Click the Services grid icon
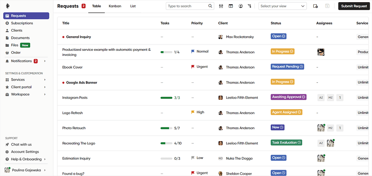Screen dimensions: 372x176 tap(7, 79)
